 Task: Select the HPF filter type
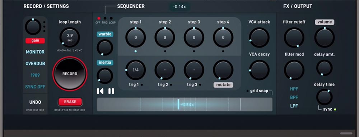[294, 89]
